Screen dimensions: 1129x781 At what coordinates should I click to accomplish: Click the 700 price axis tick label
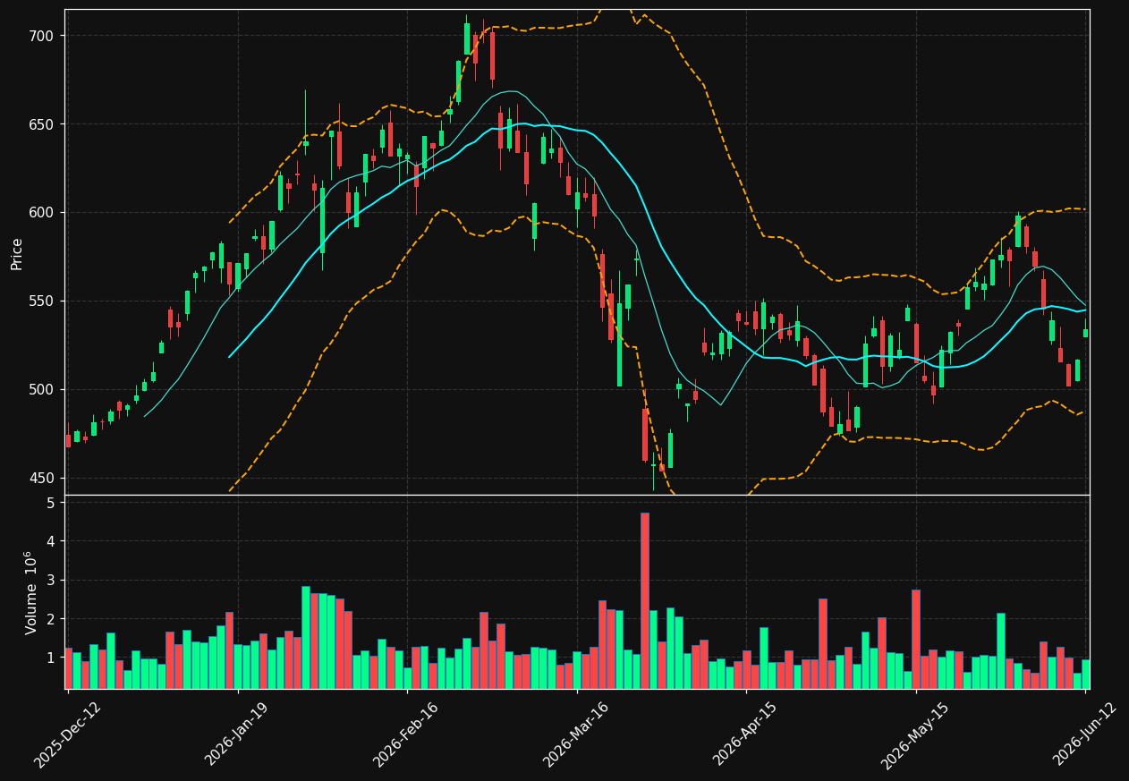click(x=43, y=36)
